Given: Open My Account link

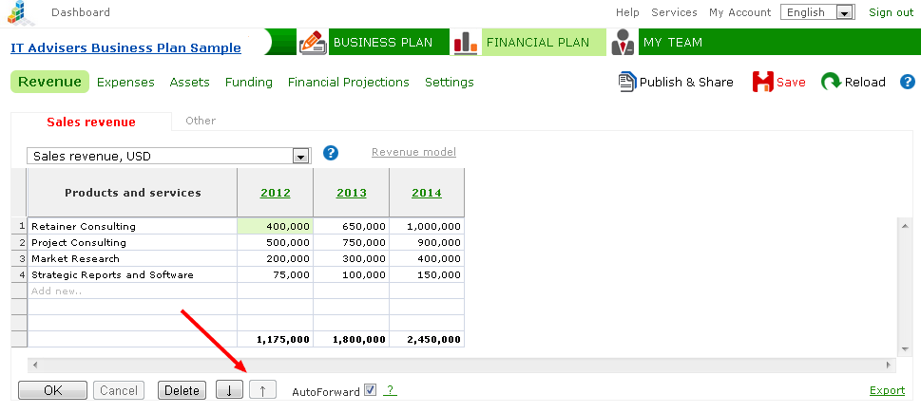Looking at the screenshot, I should coord(740,12).
